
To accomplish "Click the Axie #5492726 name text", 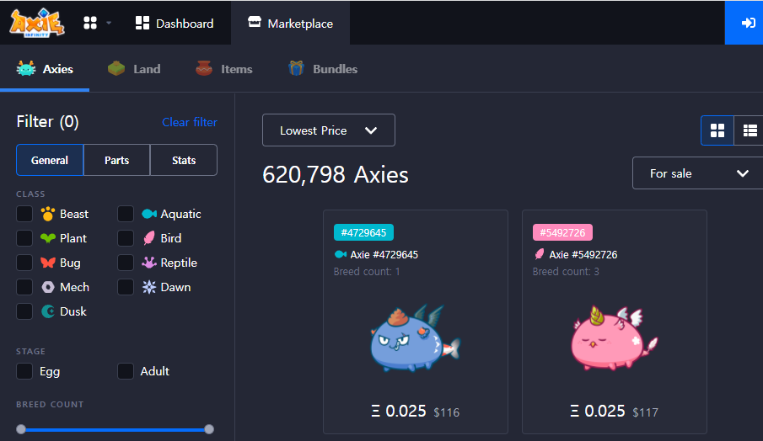I will [x=583, y=254].
